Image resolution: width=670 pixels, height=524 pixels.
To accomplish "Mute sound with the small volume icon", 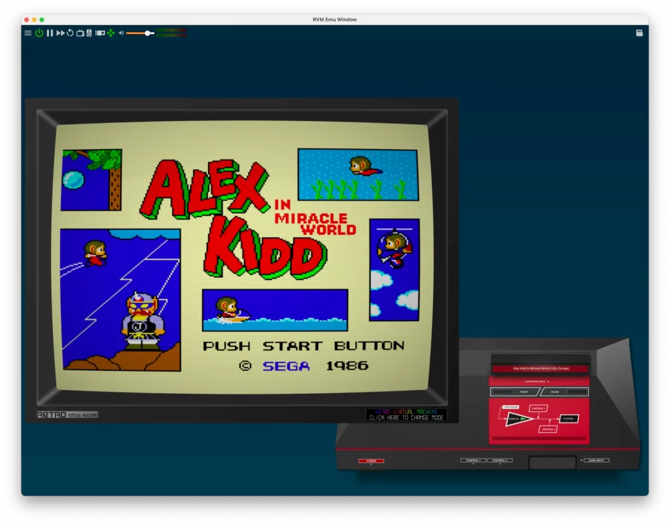I will pos(121,33).
